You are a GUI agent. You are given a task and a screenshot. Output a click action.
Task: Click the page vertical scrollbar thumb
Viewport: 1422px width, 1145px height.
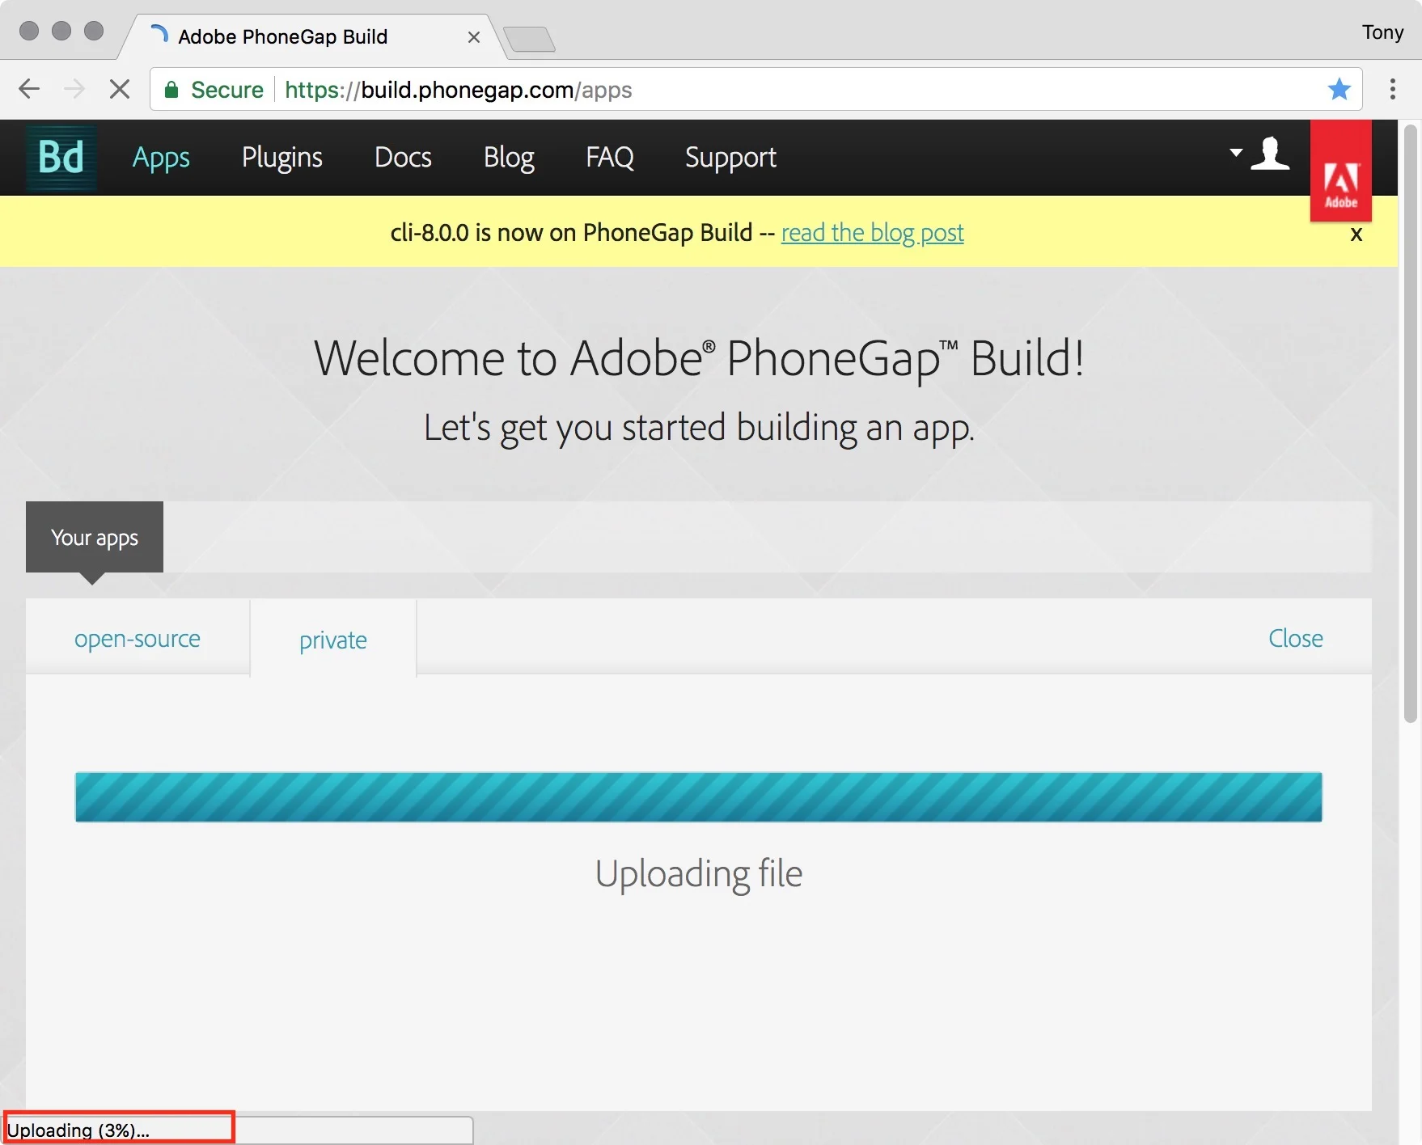1411,423
